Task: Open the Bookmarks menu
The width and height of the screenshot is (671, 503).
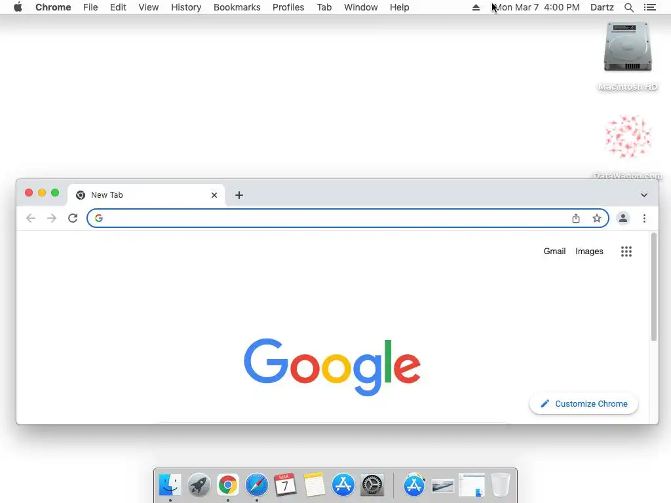Action: [237, 7]
